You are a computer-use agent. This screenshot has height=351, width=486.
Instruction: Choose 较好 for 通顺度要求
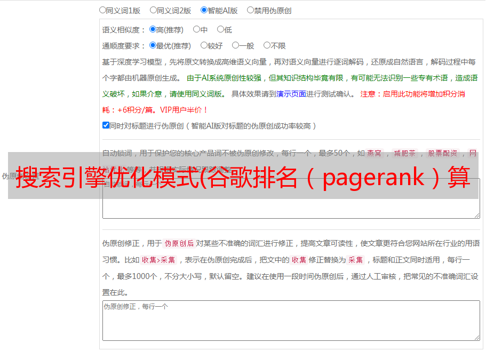point(204,46)
